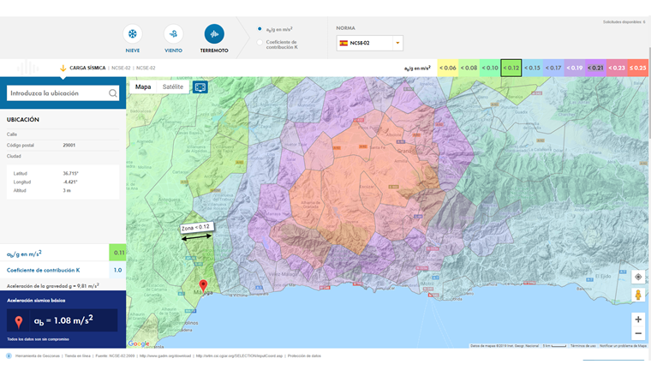Toggle fullscreen map view icon
651x376 pixels.
point(200,87)
